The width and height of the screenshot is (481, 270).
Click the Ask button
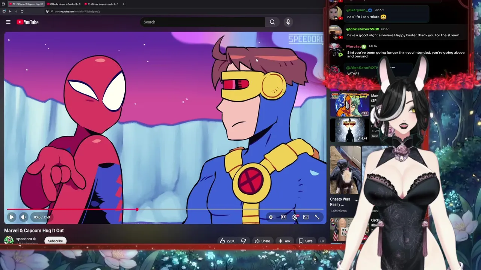[284, 241]
